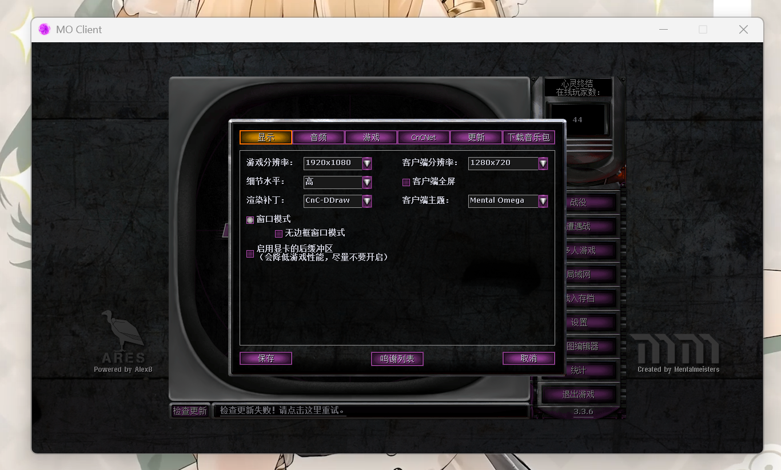Enable 无边框窗口模式 checkbox

(278, 234)
